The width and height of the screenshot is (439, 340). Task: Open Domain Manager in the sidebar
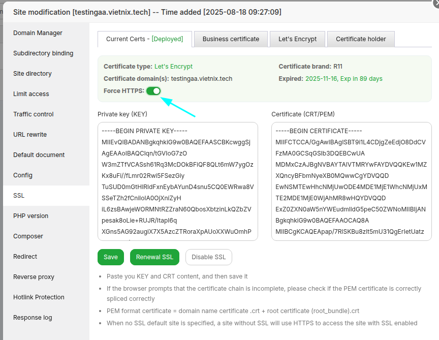[38, 33]
